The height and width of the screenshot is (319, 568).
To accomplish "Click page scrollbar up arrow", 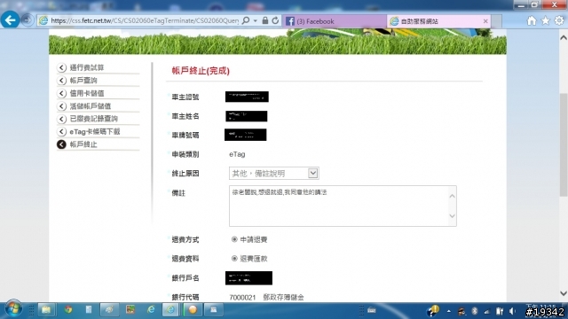I will 564,37.
